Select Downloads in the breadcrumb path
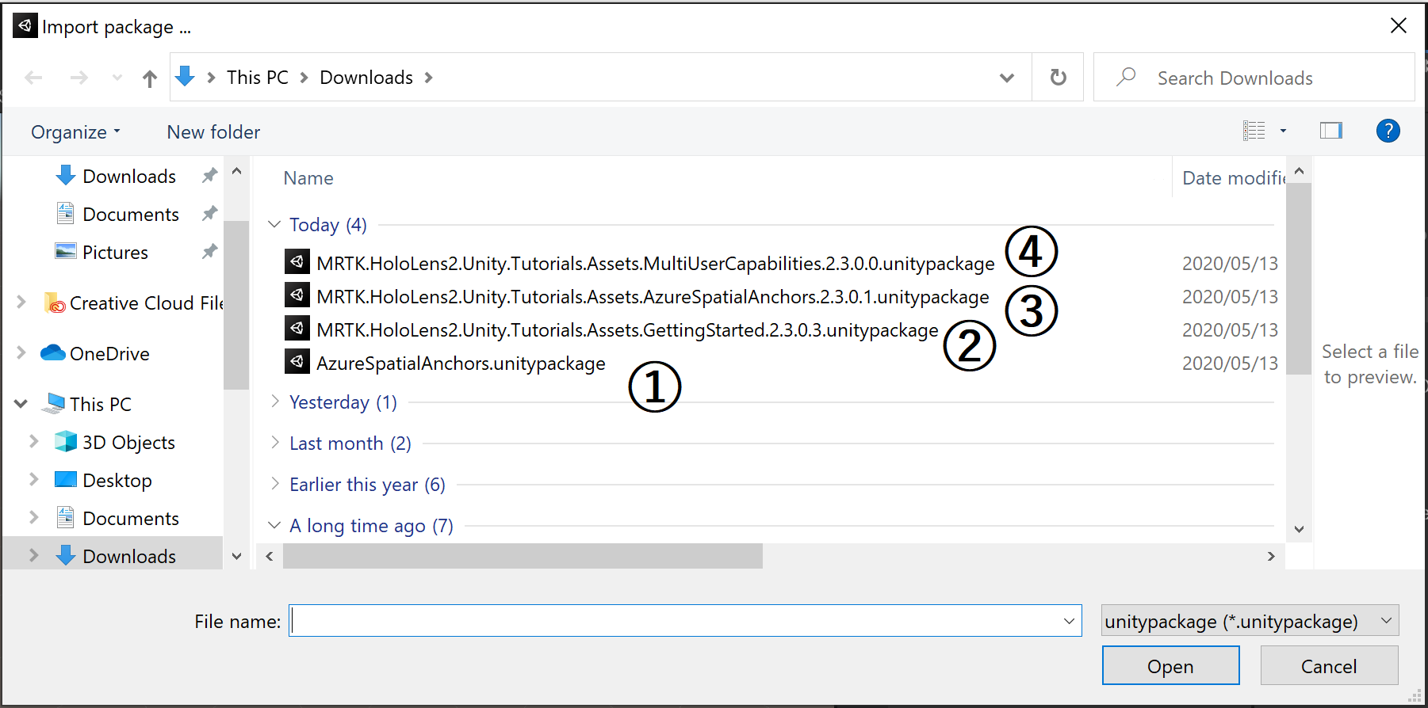 click(366, 78)
